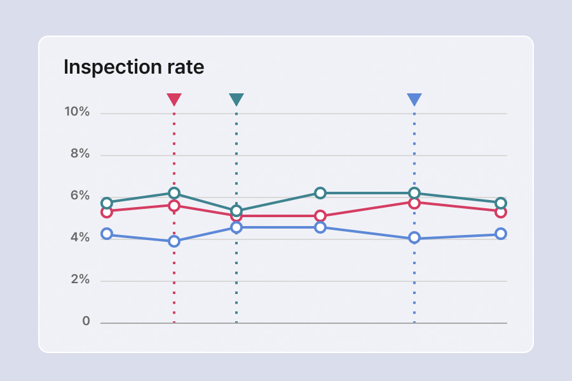Click the leftmost blue data point

pyautogui.click(x=107, y=234)
